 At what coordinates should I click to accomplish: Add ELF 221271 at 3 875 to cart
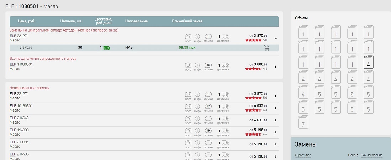coord(266,48)
